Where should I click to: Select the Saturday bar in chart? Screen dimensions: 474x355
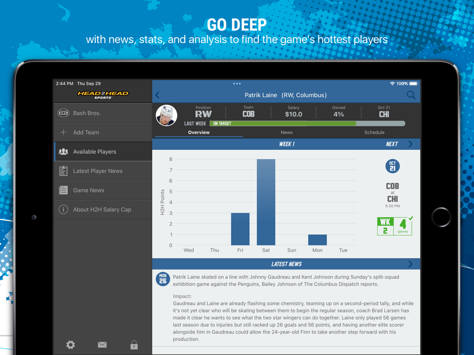266,202
